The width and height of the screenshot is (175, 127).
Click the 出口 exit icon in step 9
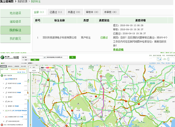(6, 117)
